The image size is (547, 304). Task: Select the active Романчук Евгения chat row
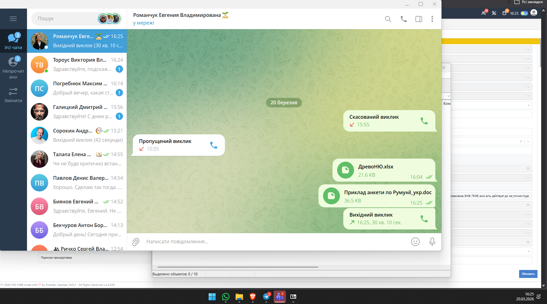coord(77,41)
